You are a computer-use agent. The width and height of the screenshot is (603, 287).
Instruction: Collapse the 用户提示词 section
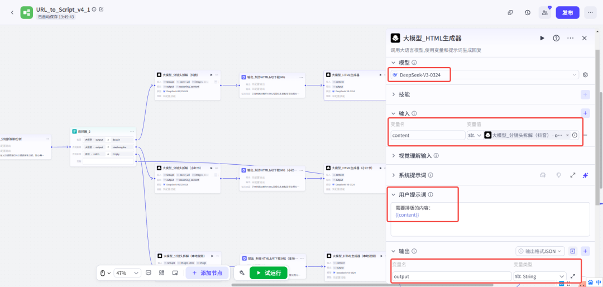[x=394, y=195]
